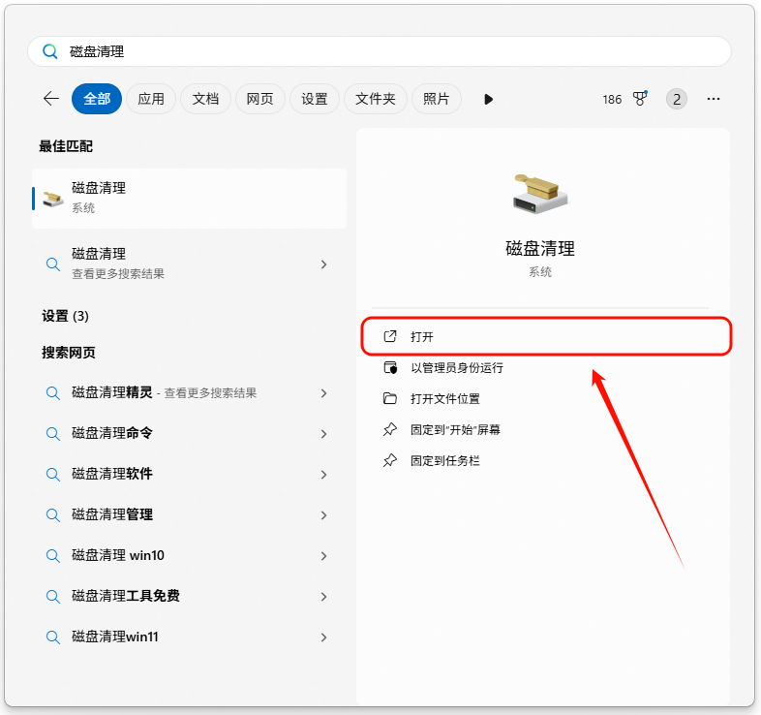Click magnifier icon beside 磁盘清理工具免费
This screenshot has width=761, height=715.
pyautogui.click(x=53, y=597)
